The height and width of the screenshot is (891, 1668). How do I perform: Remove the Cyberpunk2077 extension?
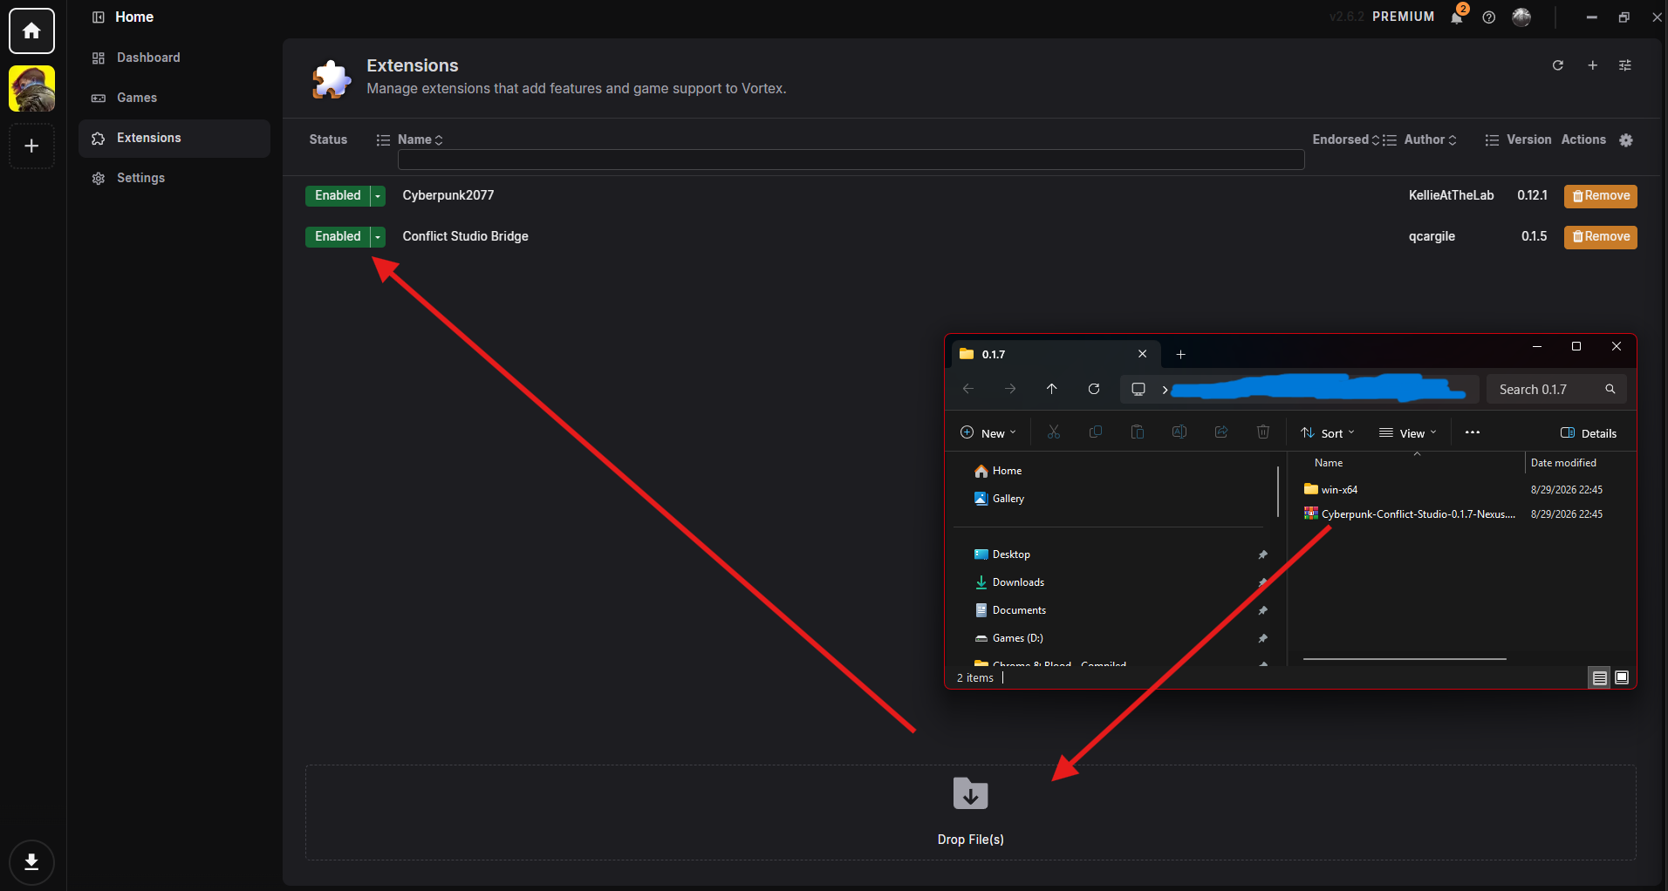tap(1601, 196)
